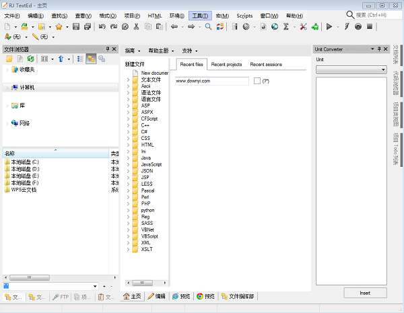Viewport: 404px width, 313px height.
Task: Switch to the 编辑 bottom tab
Action: click(157, 296)
